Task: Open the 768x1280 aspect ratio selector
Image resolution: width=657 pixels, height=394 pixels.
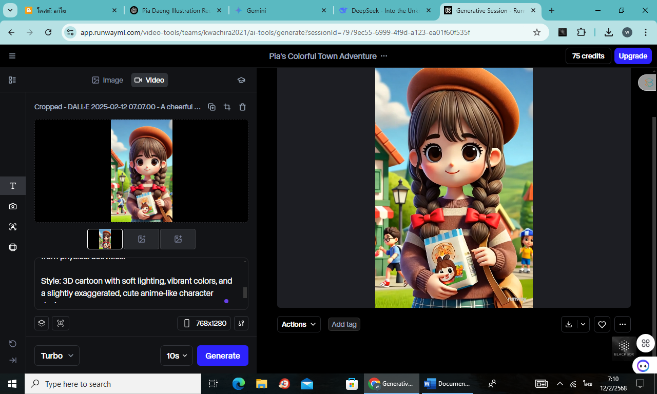Action: (205, 323)
